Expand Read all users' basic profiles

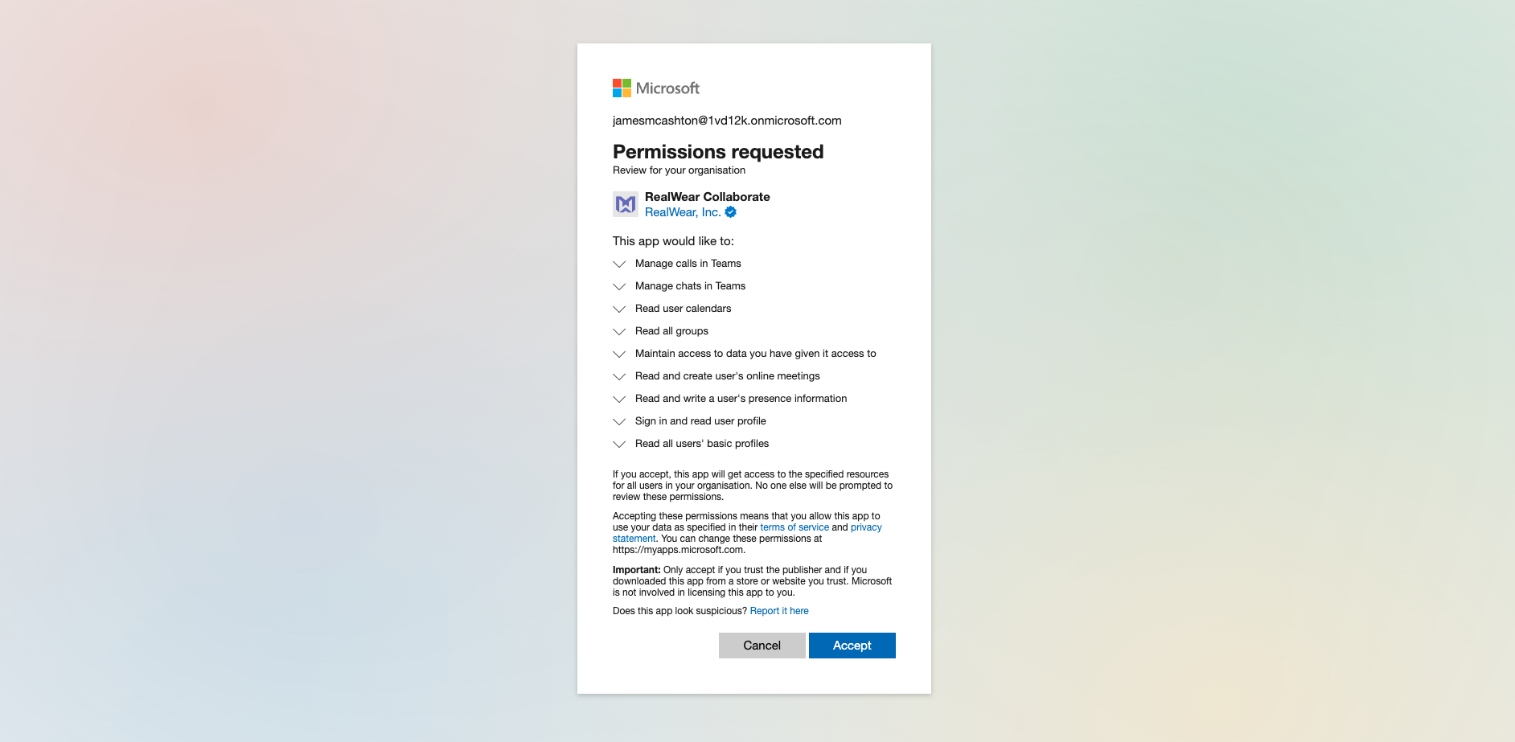(619, 444)
